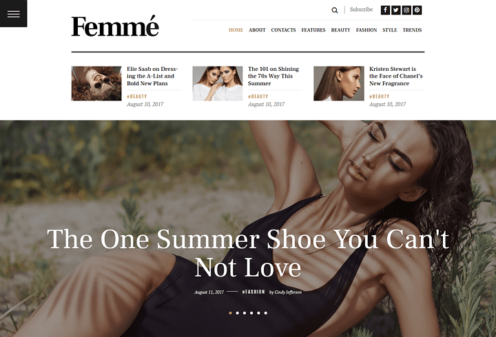The image size is (496, 337).
Task: Click the search magnifier icon
Action: [334, 10]
